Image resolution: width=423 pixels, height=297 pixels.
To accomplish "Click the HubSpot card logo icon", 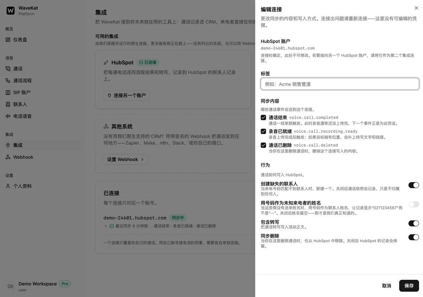I will [106, 63].
